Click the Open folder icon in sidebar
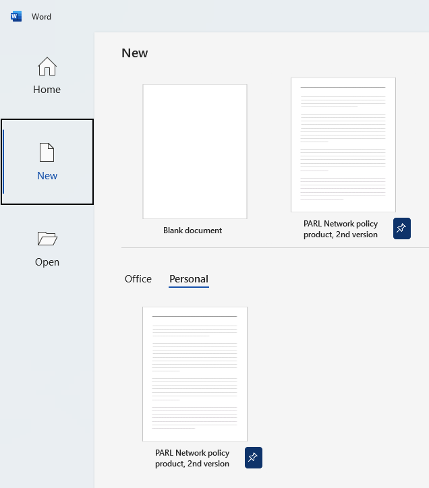Viewport: 429px width, 488px height. point(47,239)
